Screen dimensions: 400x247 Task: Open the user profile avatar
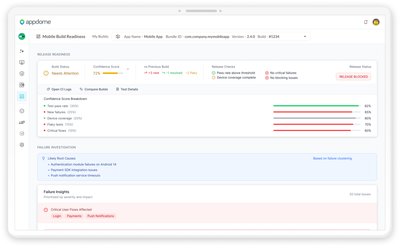(376, 22)
